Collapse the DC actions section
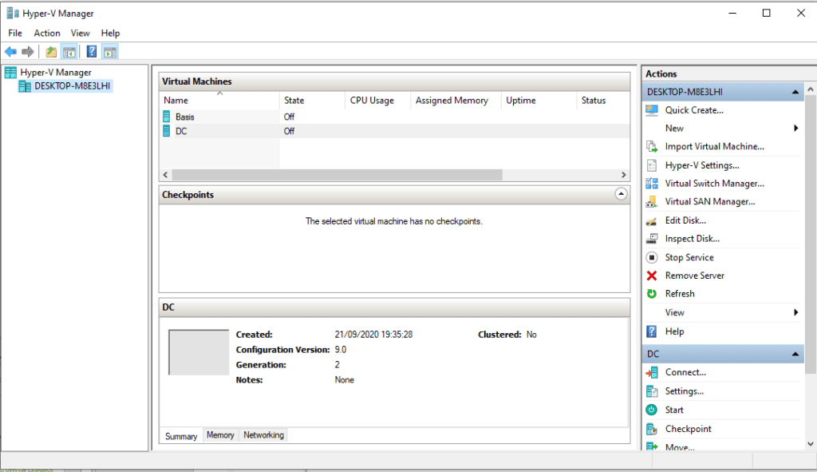Image resolution: width=817 pixels, height=472 pixels. tap(795, 354)
